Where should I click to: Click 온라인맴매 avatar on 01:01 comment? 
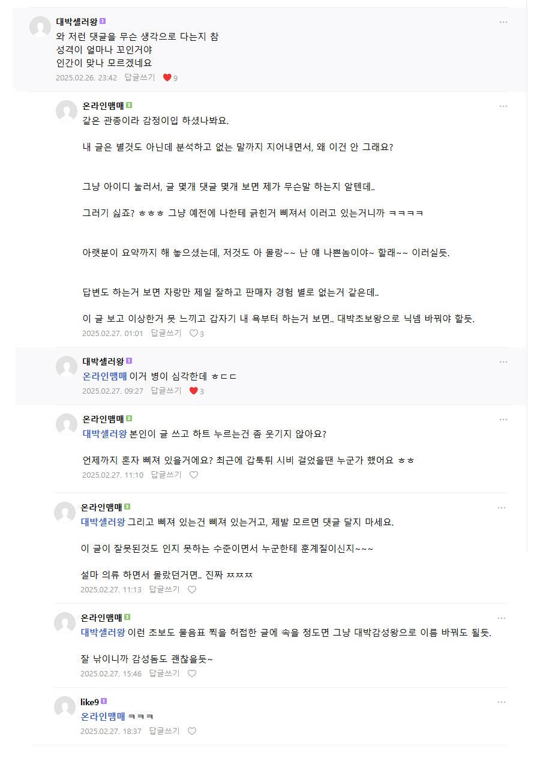tap(66, 112)
